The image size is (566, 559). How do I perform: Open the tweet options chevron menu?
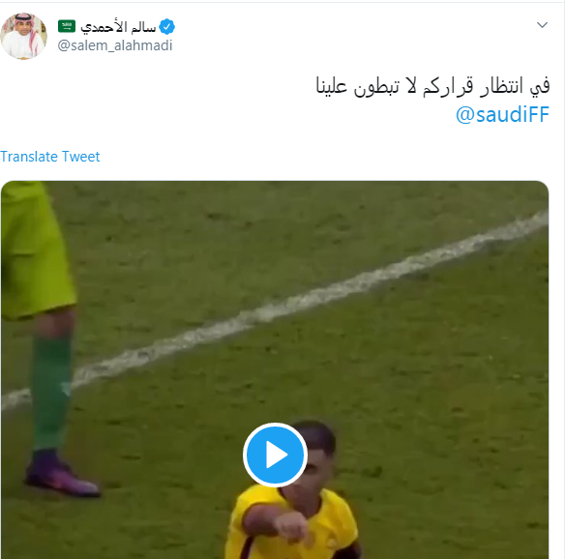[x=542, y=25]
